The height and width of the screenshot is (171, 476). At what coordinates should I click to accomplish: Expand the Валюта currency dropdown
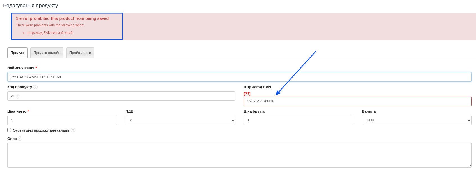416,120
